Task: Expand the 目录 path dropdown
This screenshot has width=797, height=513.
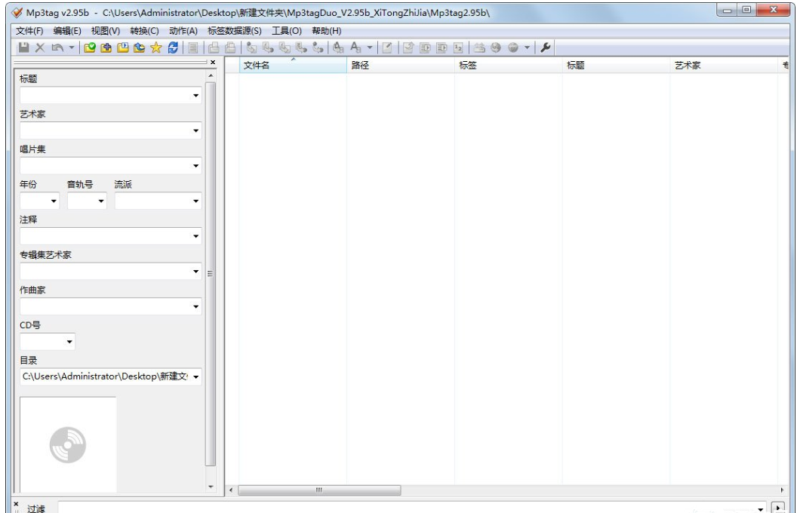Action: tap(195, 377)
